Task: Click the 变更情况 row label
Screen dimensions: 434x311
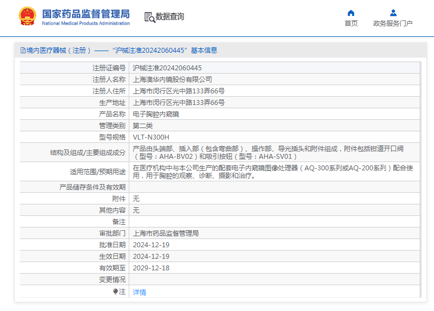Action: tap(112, 280)
